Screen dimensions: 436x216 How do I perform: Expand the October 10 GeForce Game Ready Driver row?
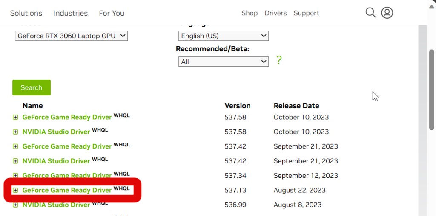pyautogui.click(x=15, y=118)
